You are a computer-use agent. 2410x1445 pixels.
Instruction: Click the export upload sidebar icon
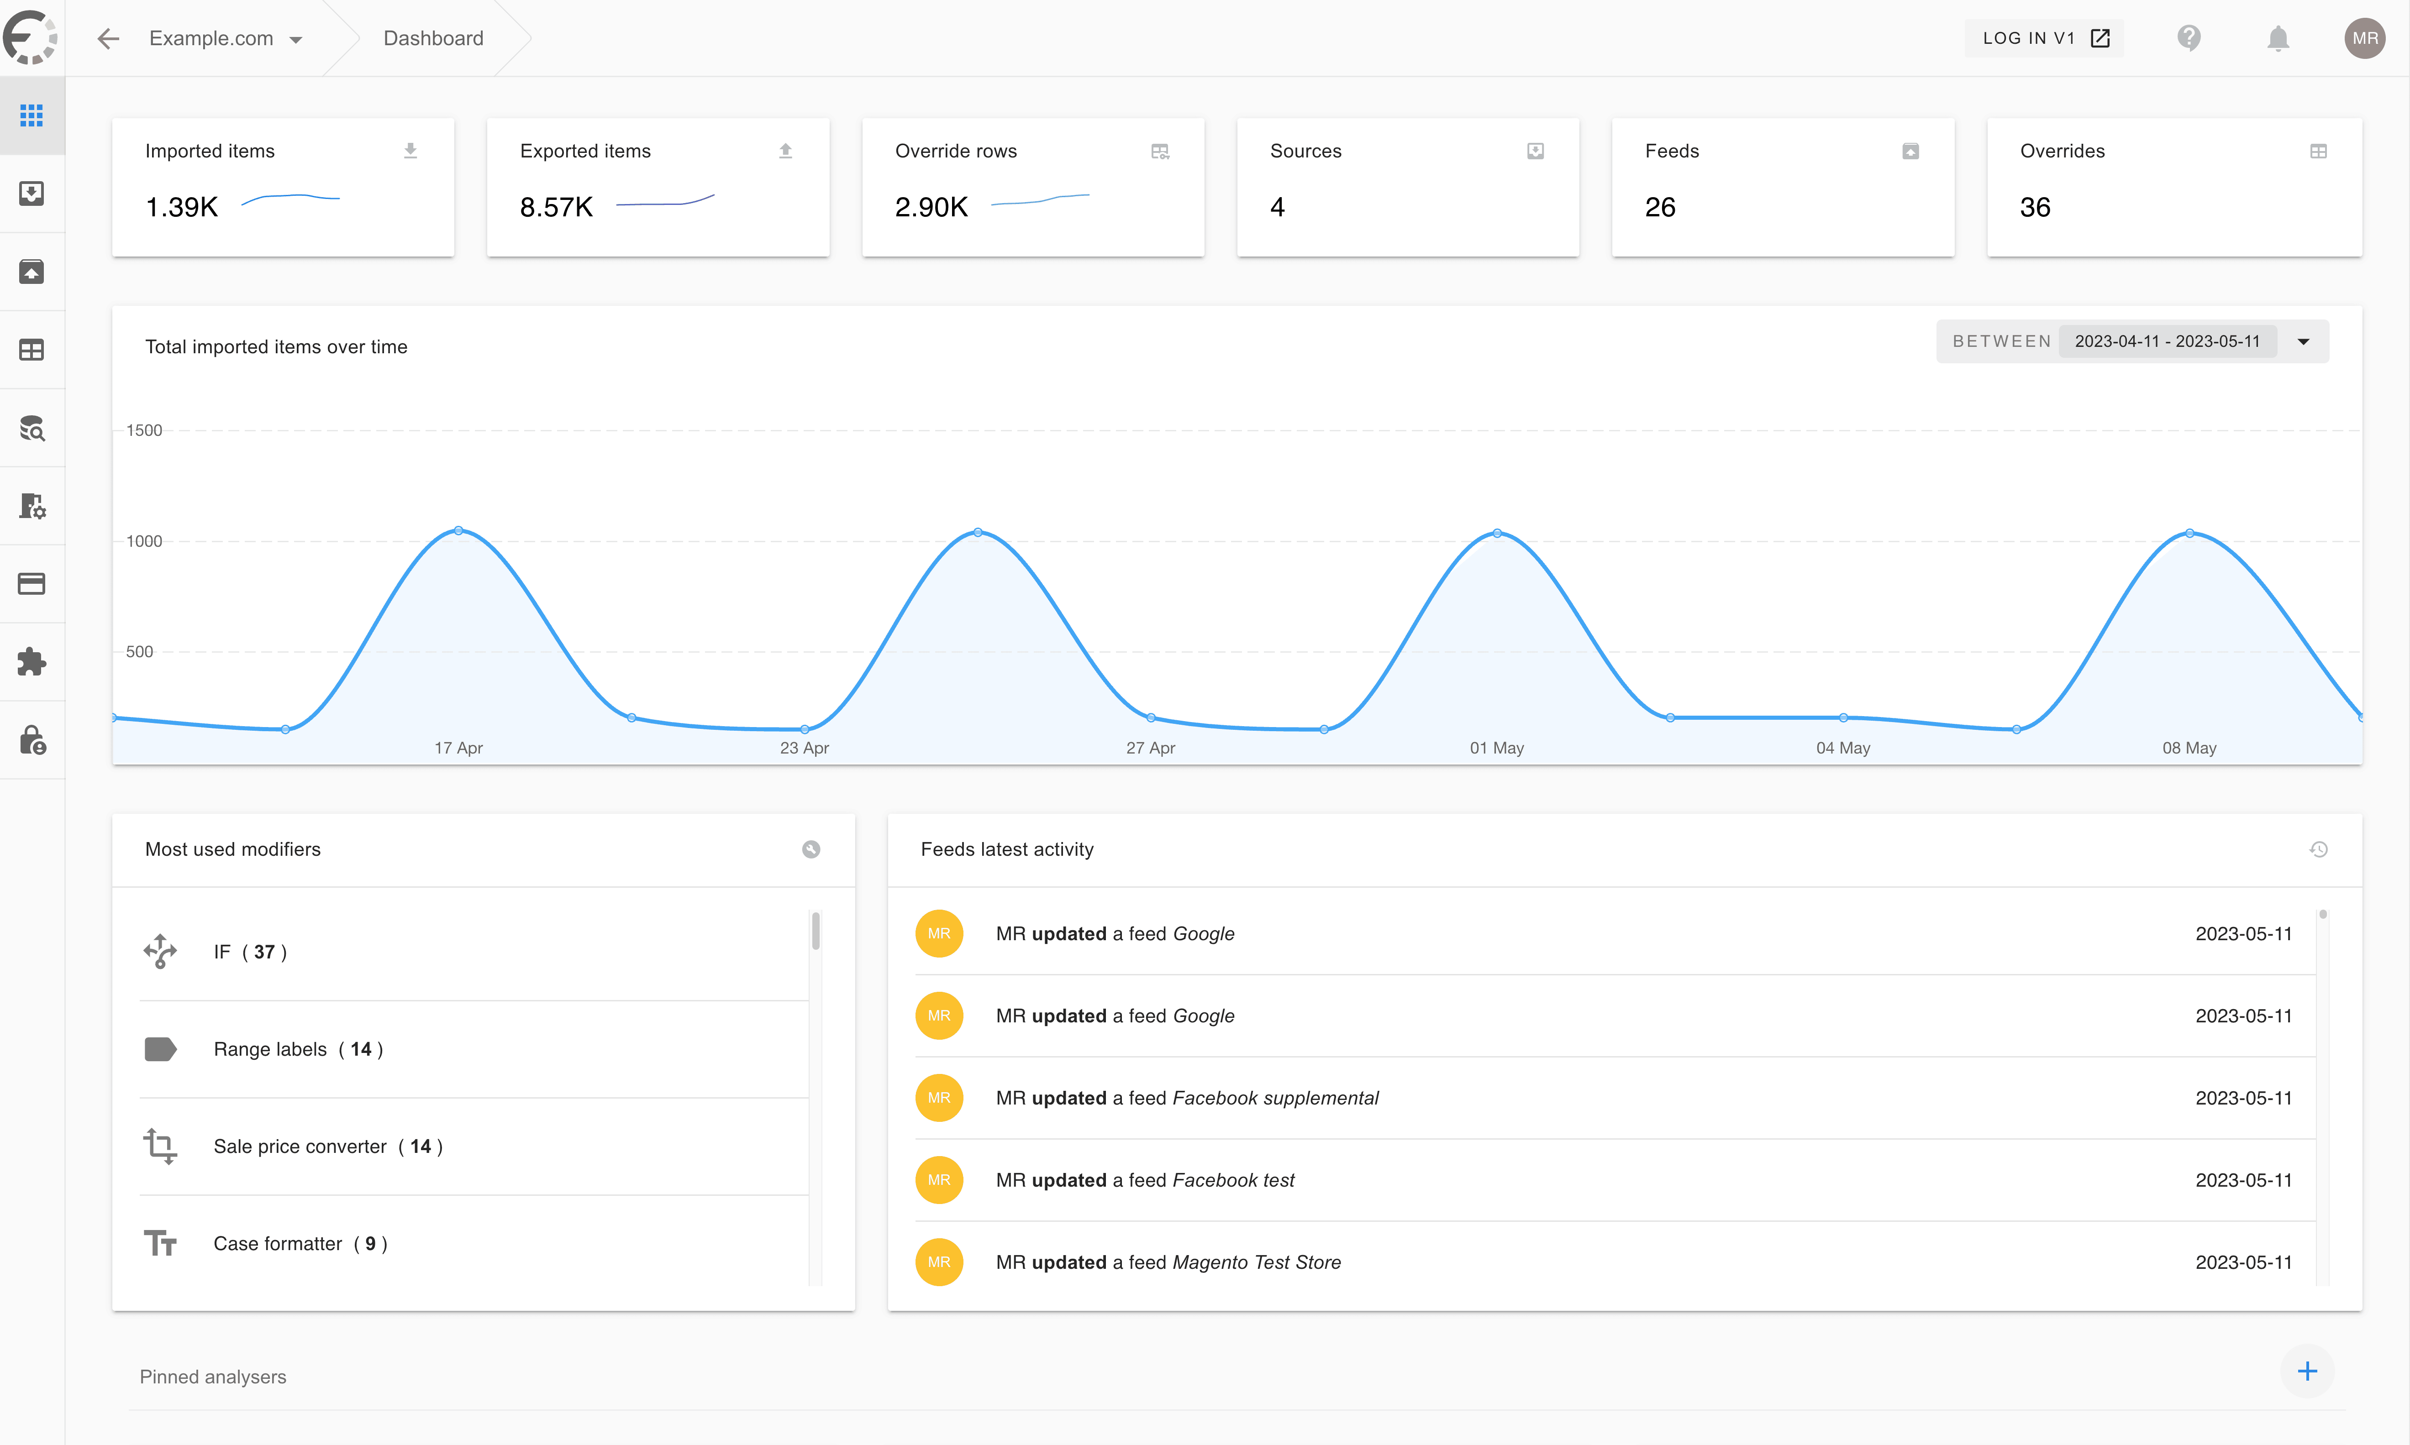click(31, 272)
